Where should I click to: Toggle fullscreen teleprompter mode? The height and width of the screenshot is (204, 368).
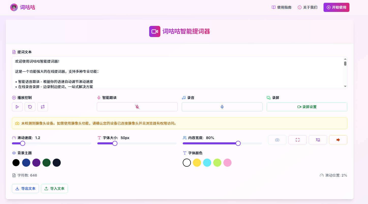pyautogui.click(x=298, y=140)
